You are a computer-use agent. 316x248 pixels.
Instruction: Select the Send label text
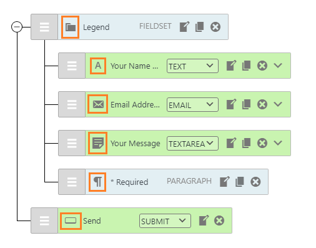[92, 221]
